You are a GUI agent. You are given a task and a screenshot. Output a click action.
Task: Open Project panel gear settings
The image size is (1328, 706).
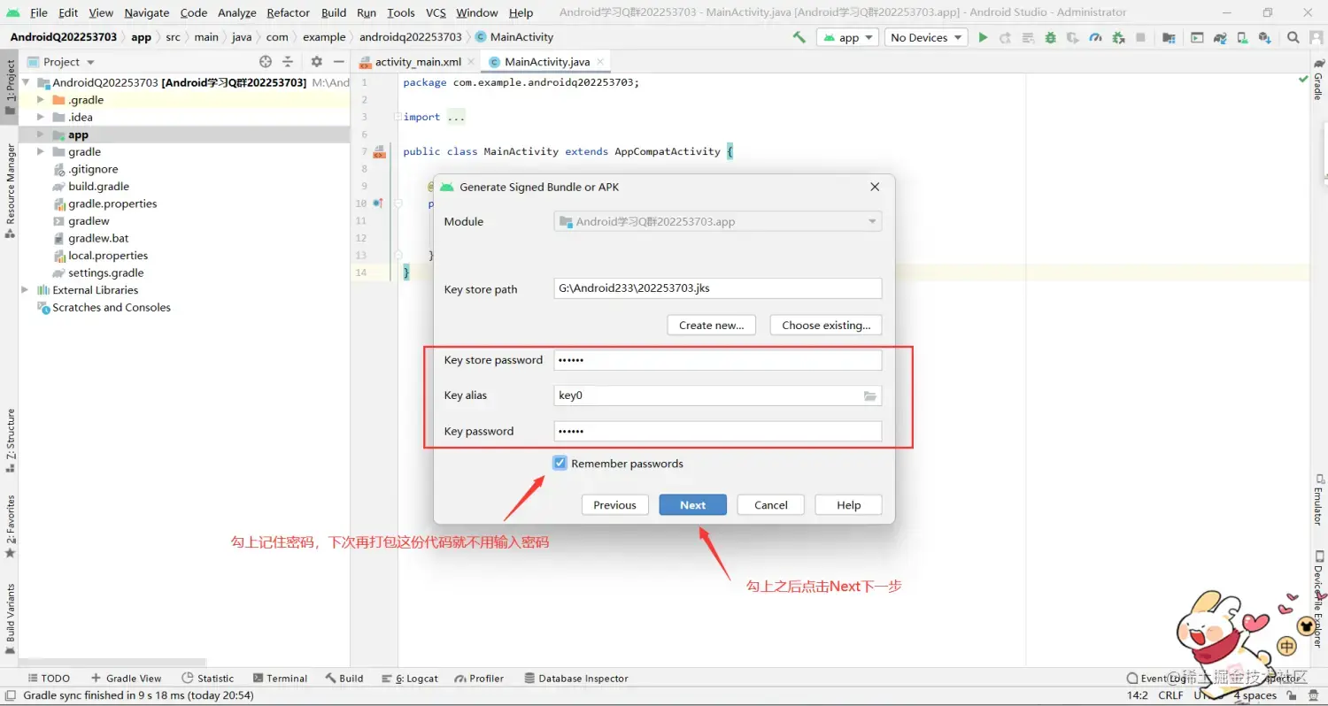pyautogui.click(x=317, y=62)
